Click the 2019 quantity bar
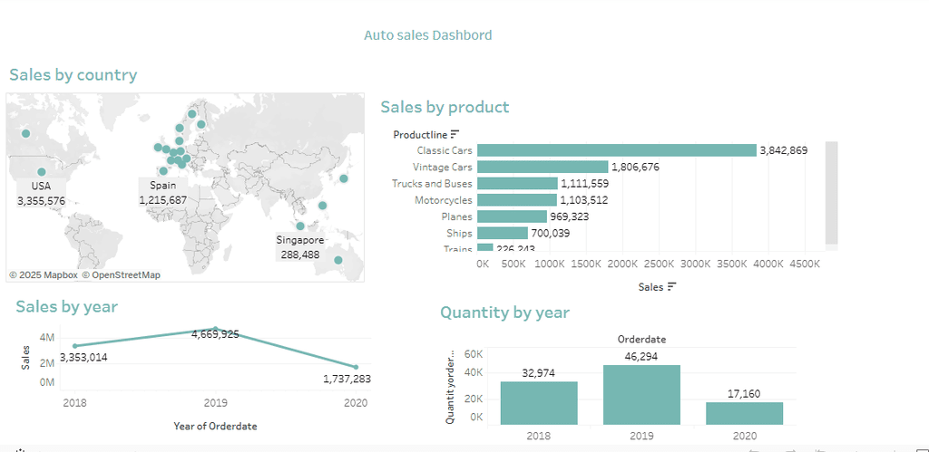The height and width of the screenshot is (452, 929). (x=641, y=394)
